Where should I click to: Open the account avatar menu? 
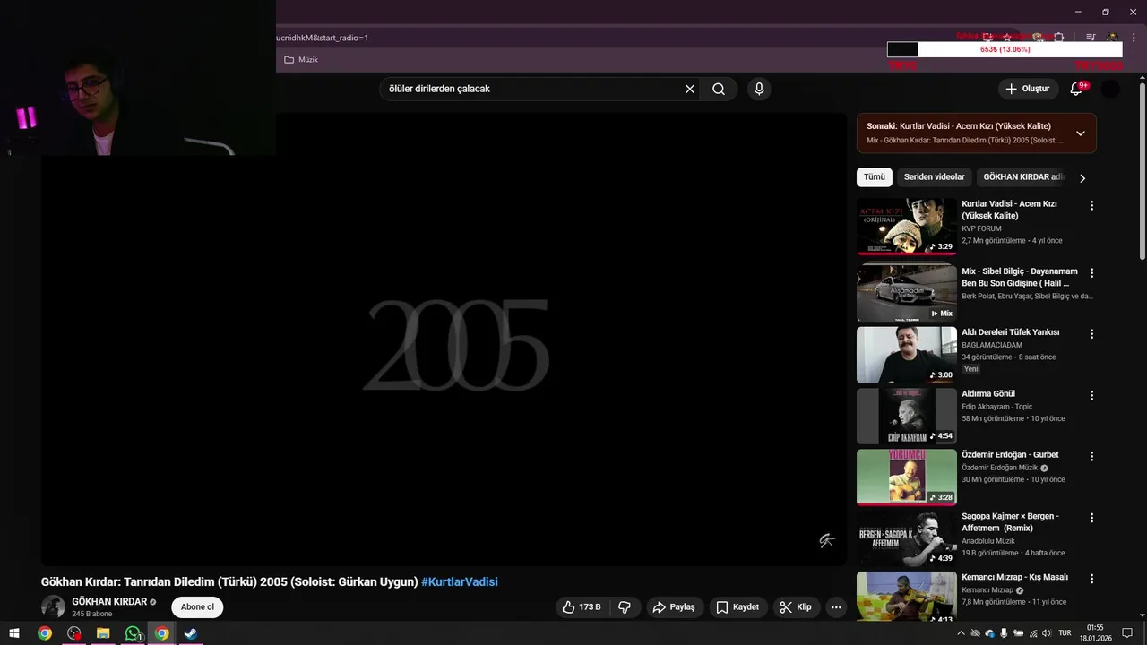1110,89
